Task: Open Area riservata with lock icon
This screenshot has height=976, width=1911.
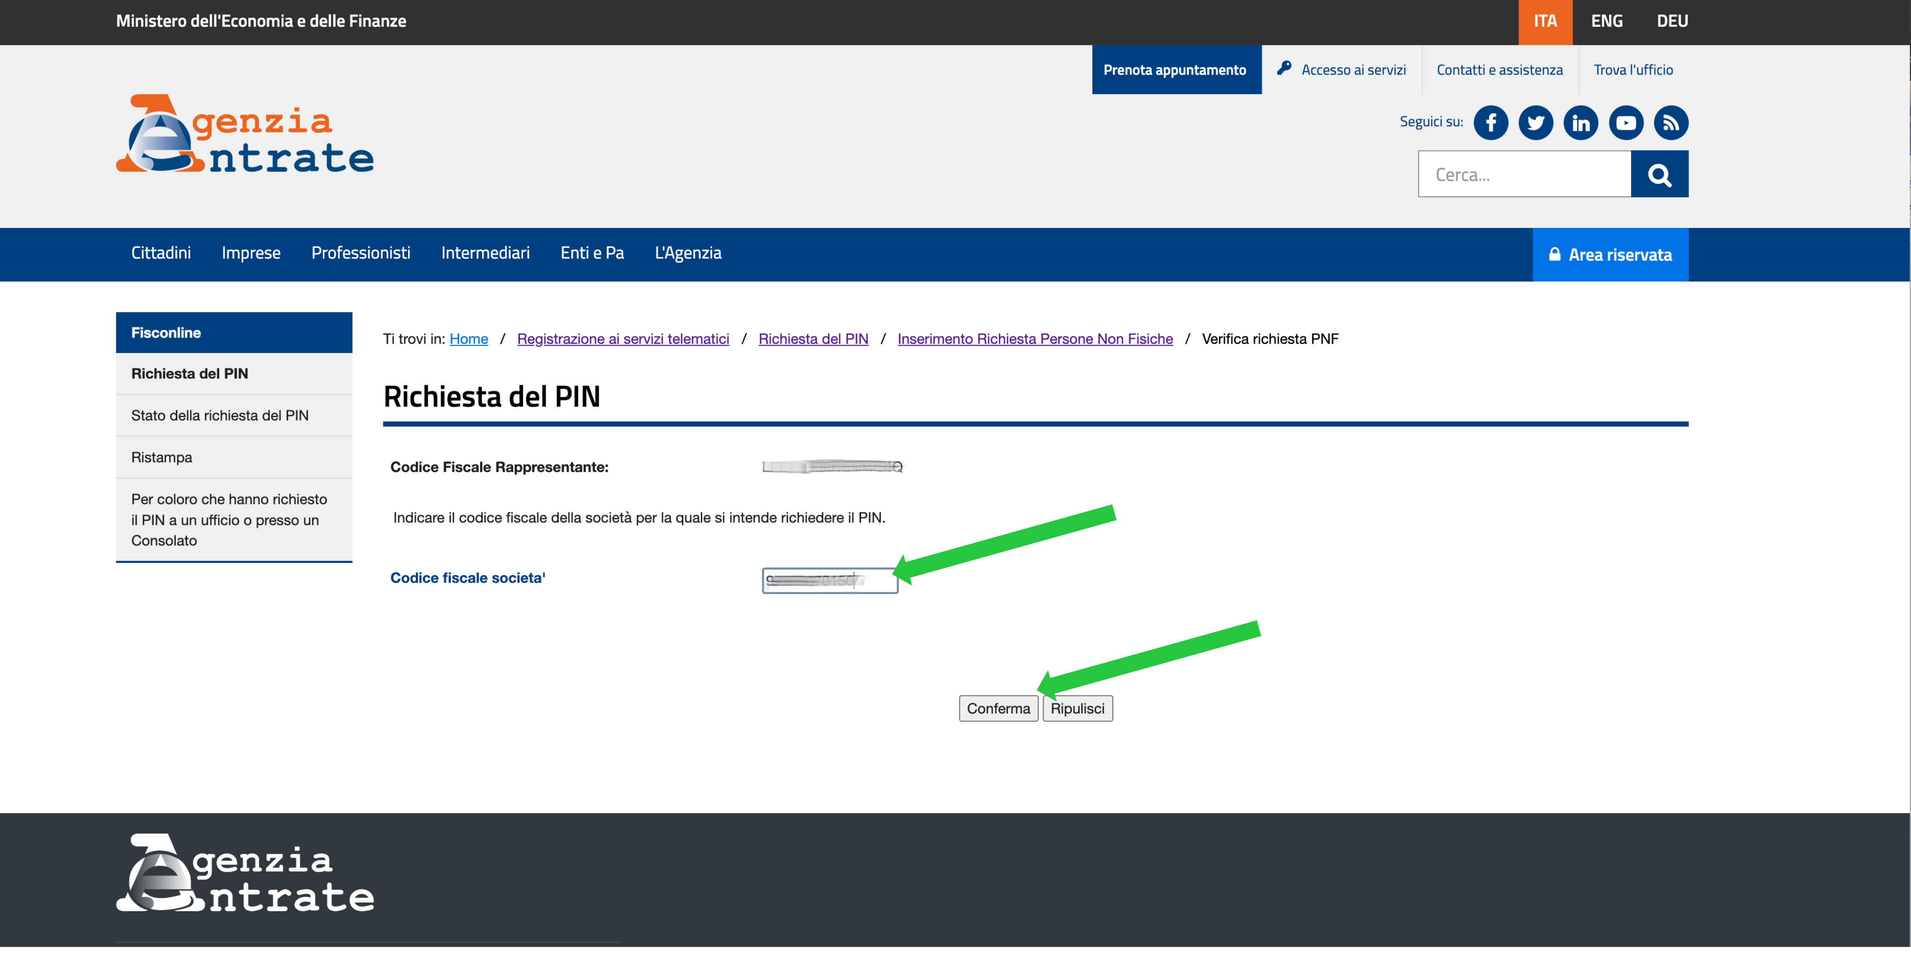Action: pos(1610,254)
